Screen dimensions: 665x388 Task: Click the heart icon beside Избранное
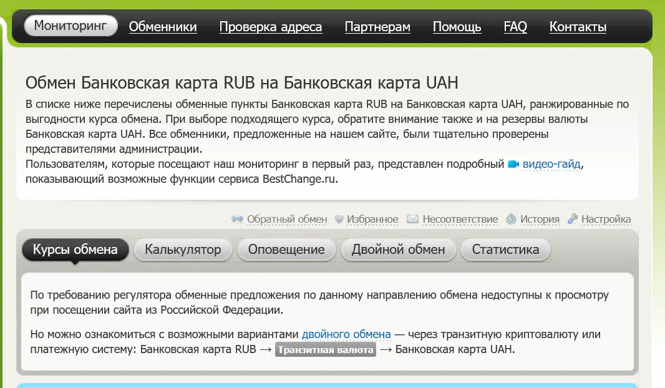339,219
